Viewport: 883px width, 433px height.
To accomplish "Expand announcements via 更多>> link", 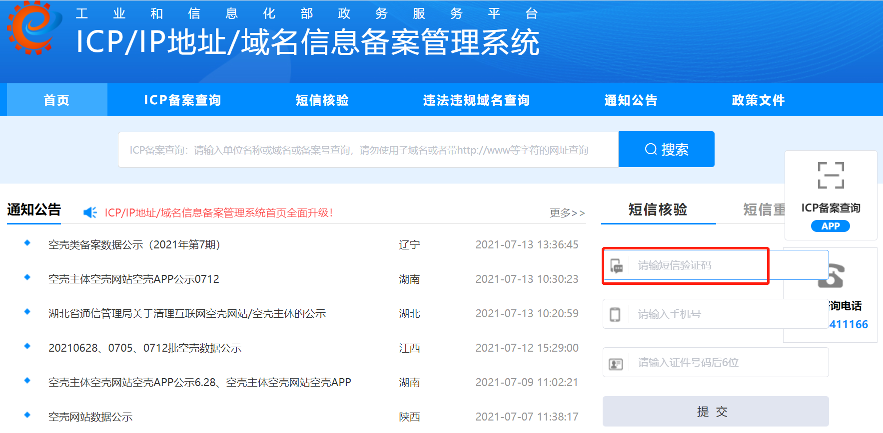I will pos(567,213).
